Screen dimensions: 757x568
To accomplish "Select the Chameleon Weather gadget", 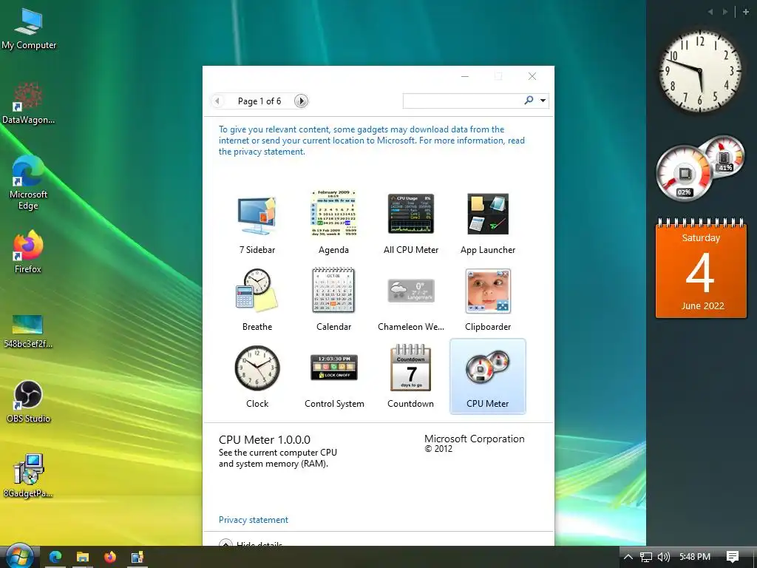I will (x=411, y=291).
